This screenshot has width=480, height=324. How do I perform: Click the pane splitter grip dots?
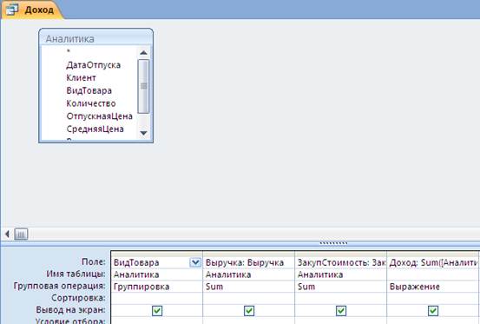(333, 243)
